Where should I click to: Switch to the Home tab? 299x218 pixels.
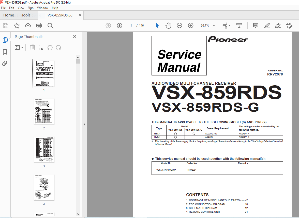click(9, 15)
